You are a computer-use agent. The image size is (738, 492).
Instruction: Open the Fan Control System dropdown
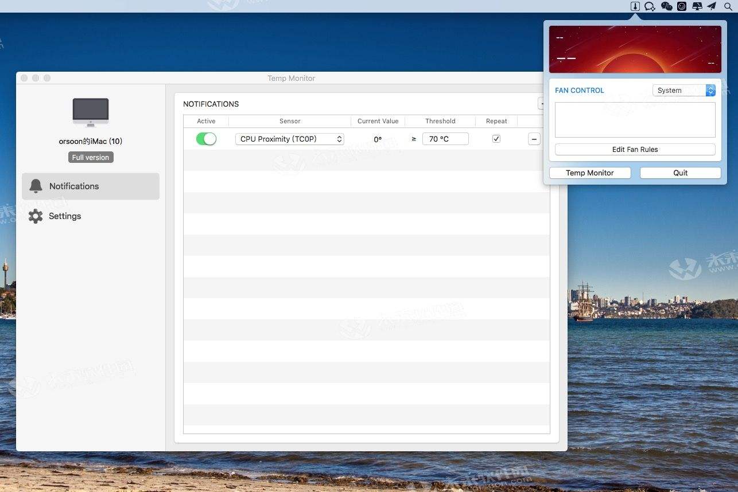(684, 91)
